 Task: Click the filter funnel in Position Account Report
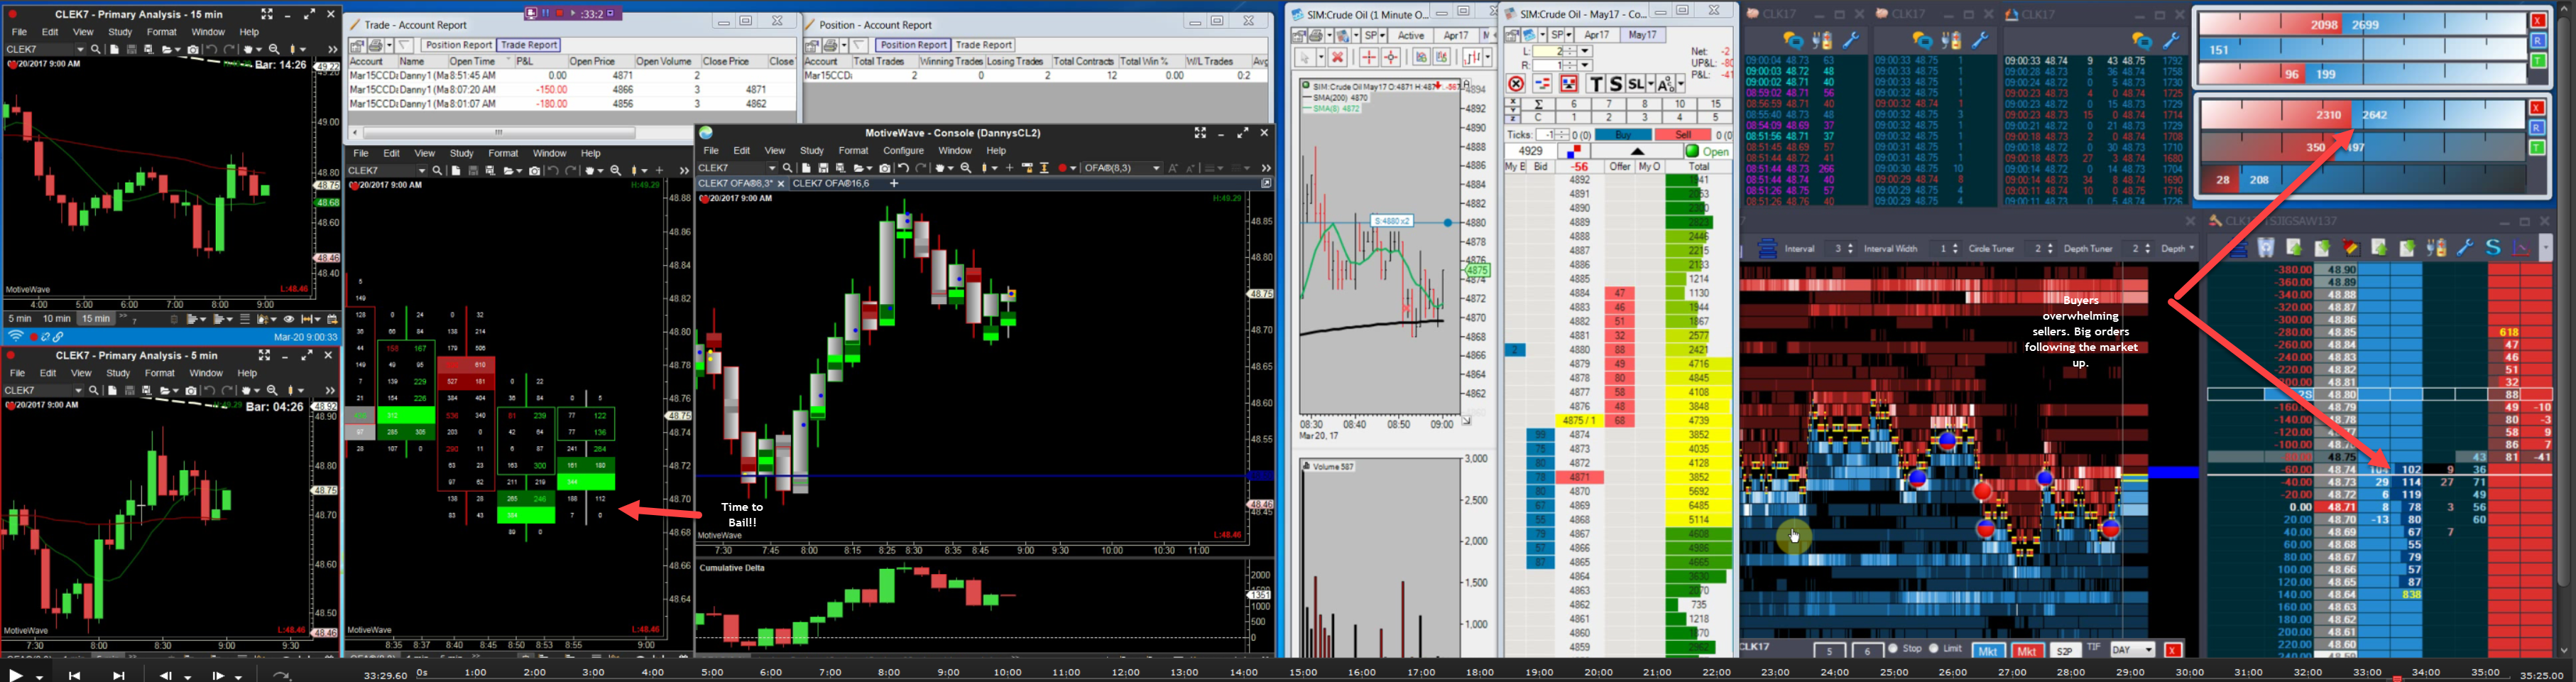(x=860, y=45)
